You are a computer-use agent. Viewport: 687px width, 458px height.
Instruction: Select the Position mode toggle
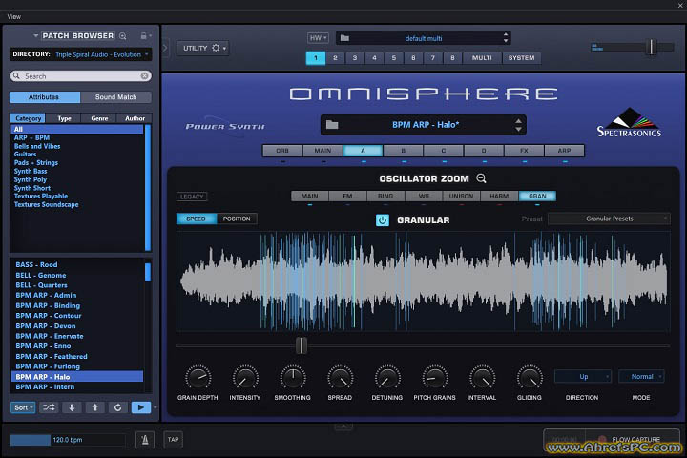[237, 219]
